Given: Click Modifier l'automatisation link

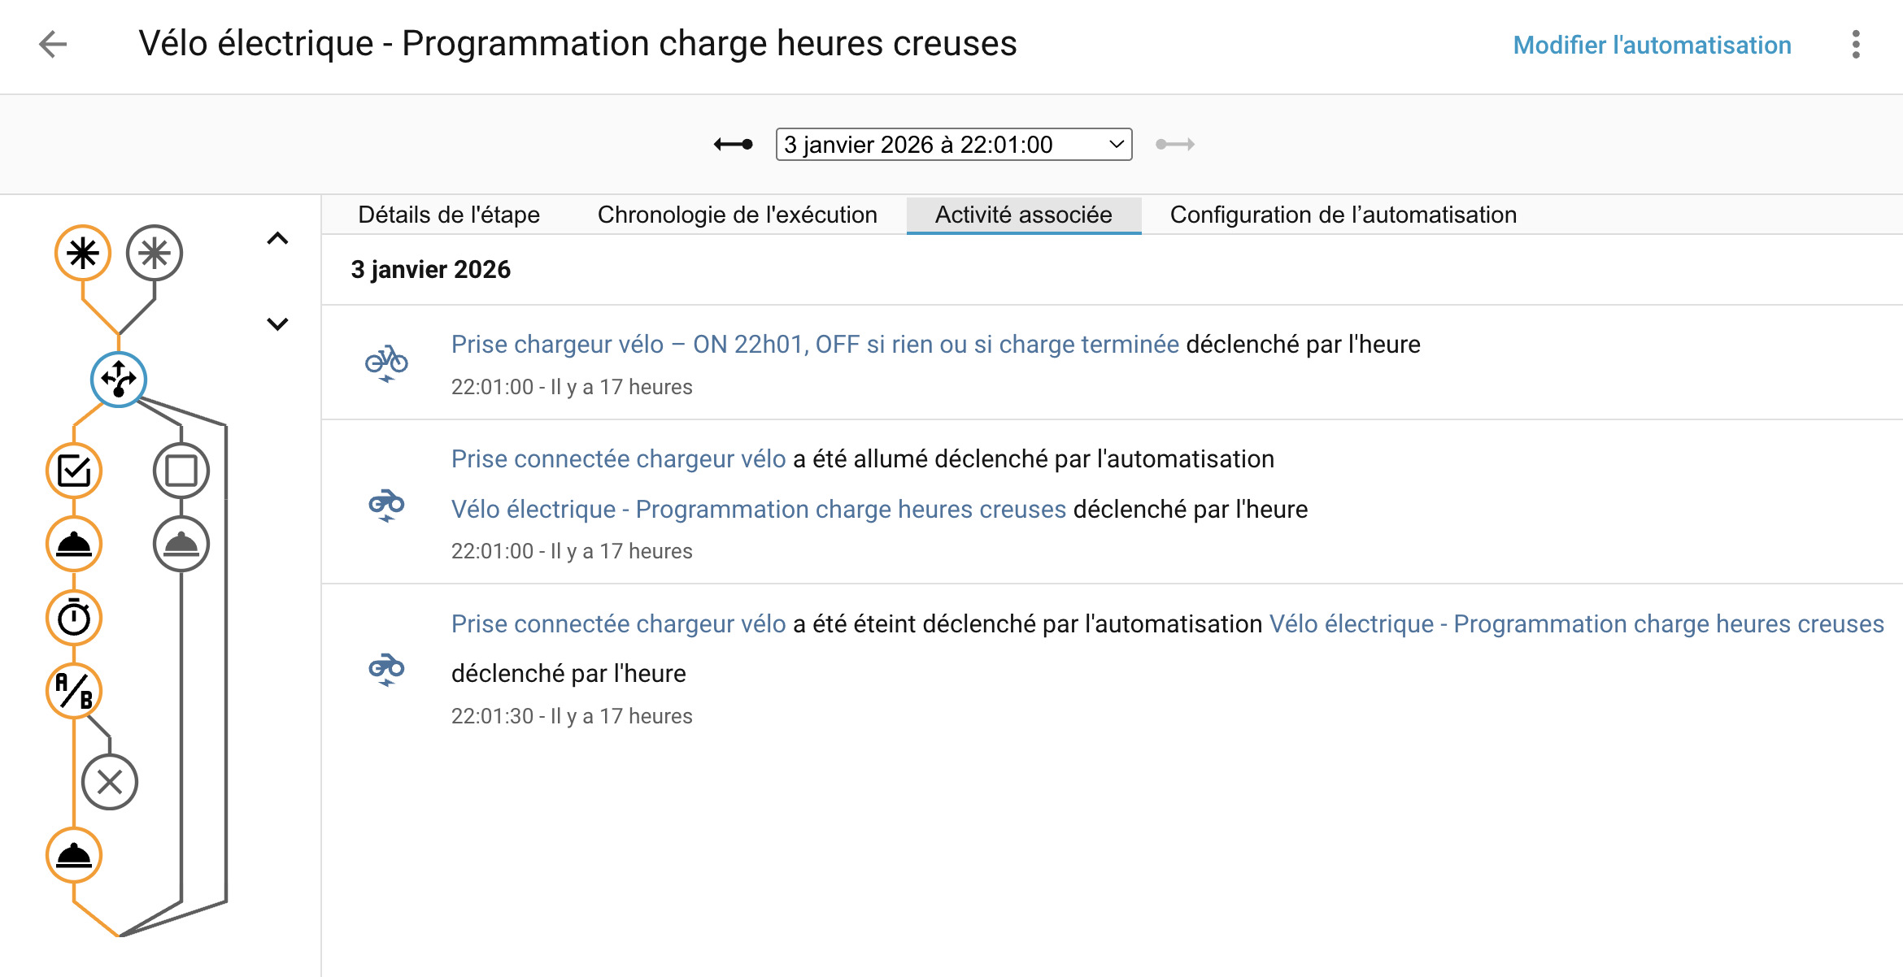Looking at the screenshot, I should [x=1652, y=45].
